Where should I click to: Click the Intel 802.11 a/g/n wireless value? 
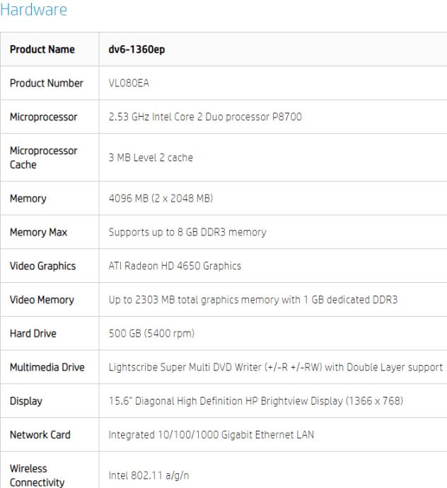point(149,475)
